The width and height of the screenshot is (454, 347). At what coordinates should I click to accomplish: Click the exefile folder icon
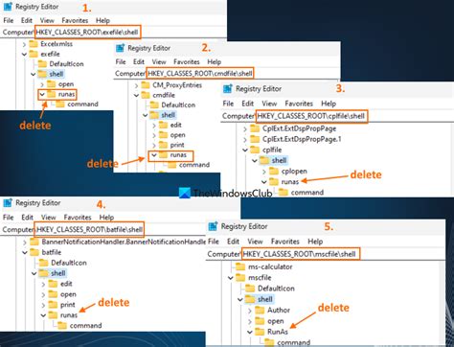34,54
